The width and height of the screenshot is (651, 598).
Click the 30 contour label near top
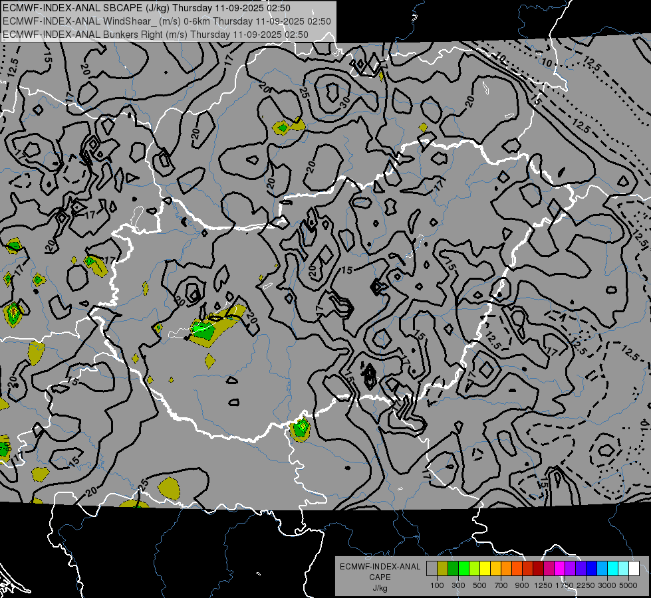tap(344, 102)
